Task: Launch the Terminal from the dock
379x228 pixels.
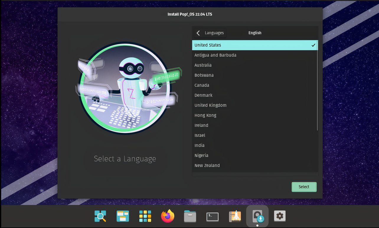Action: click(212, 216)
